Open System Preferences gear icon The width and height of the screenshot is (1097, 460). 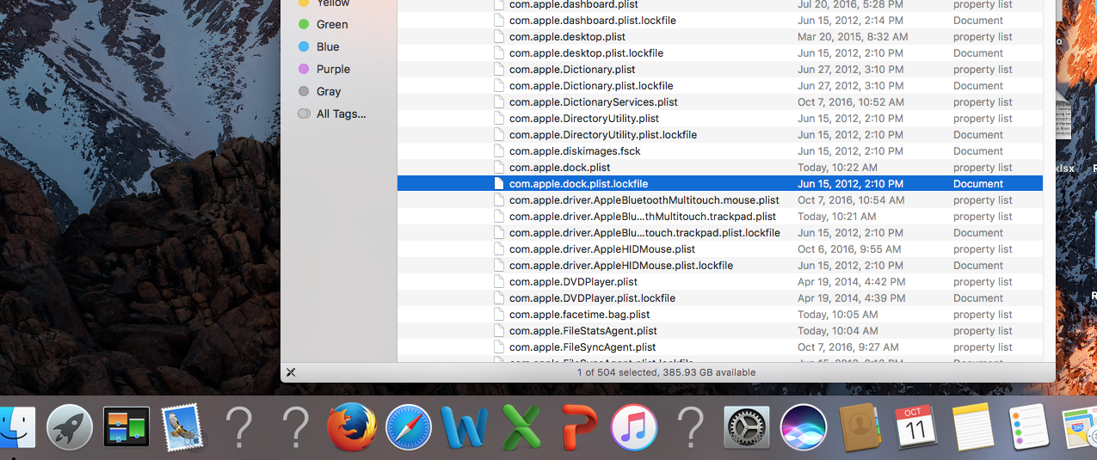click(747, 427)
